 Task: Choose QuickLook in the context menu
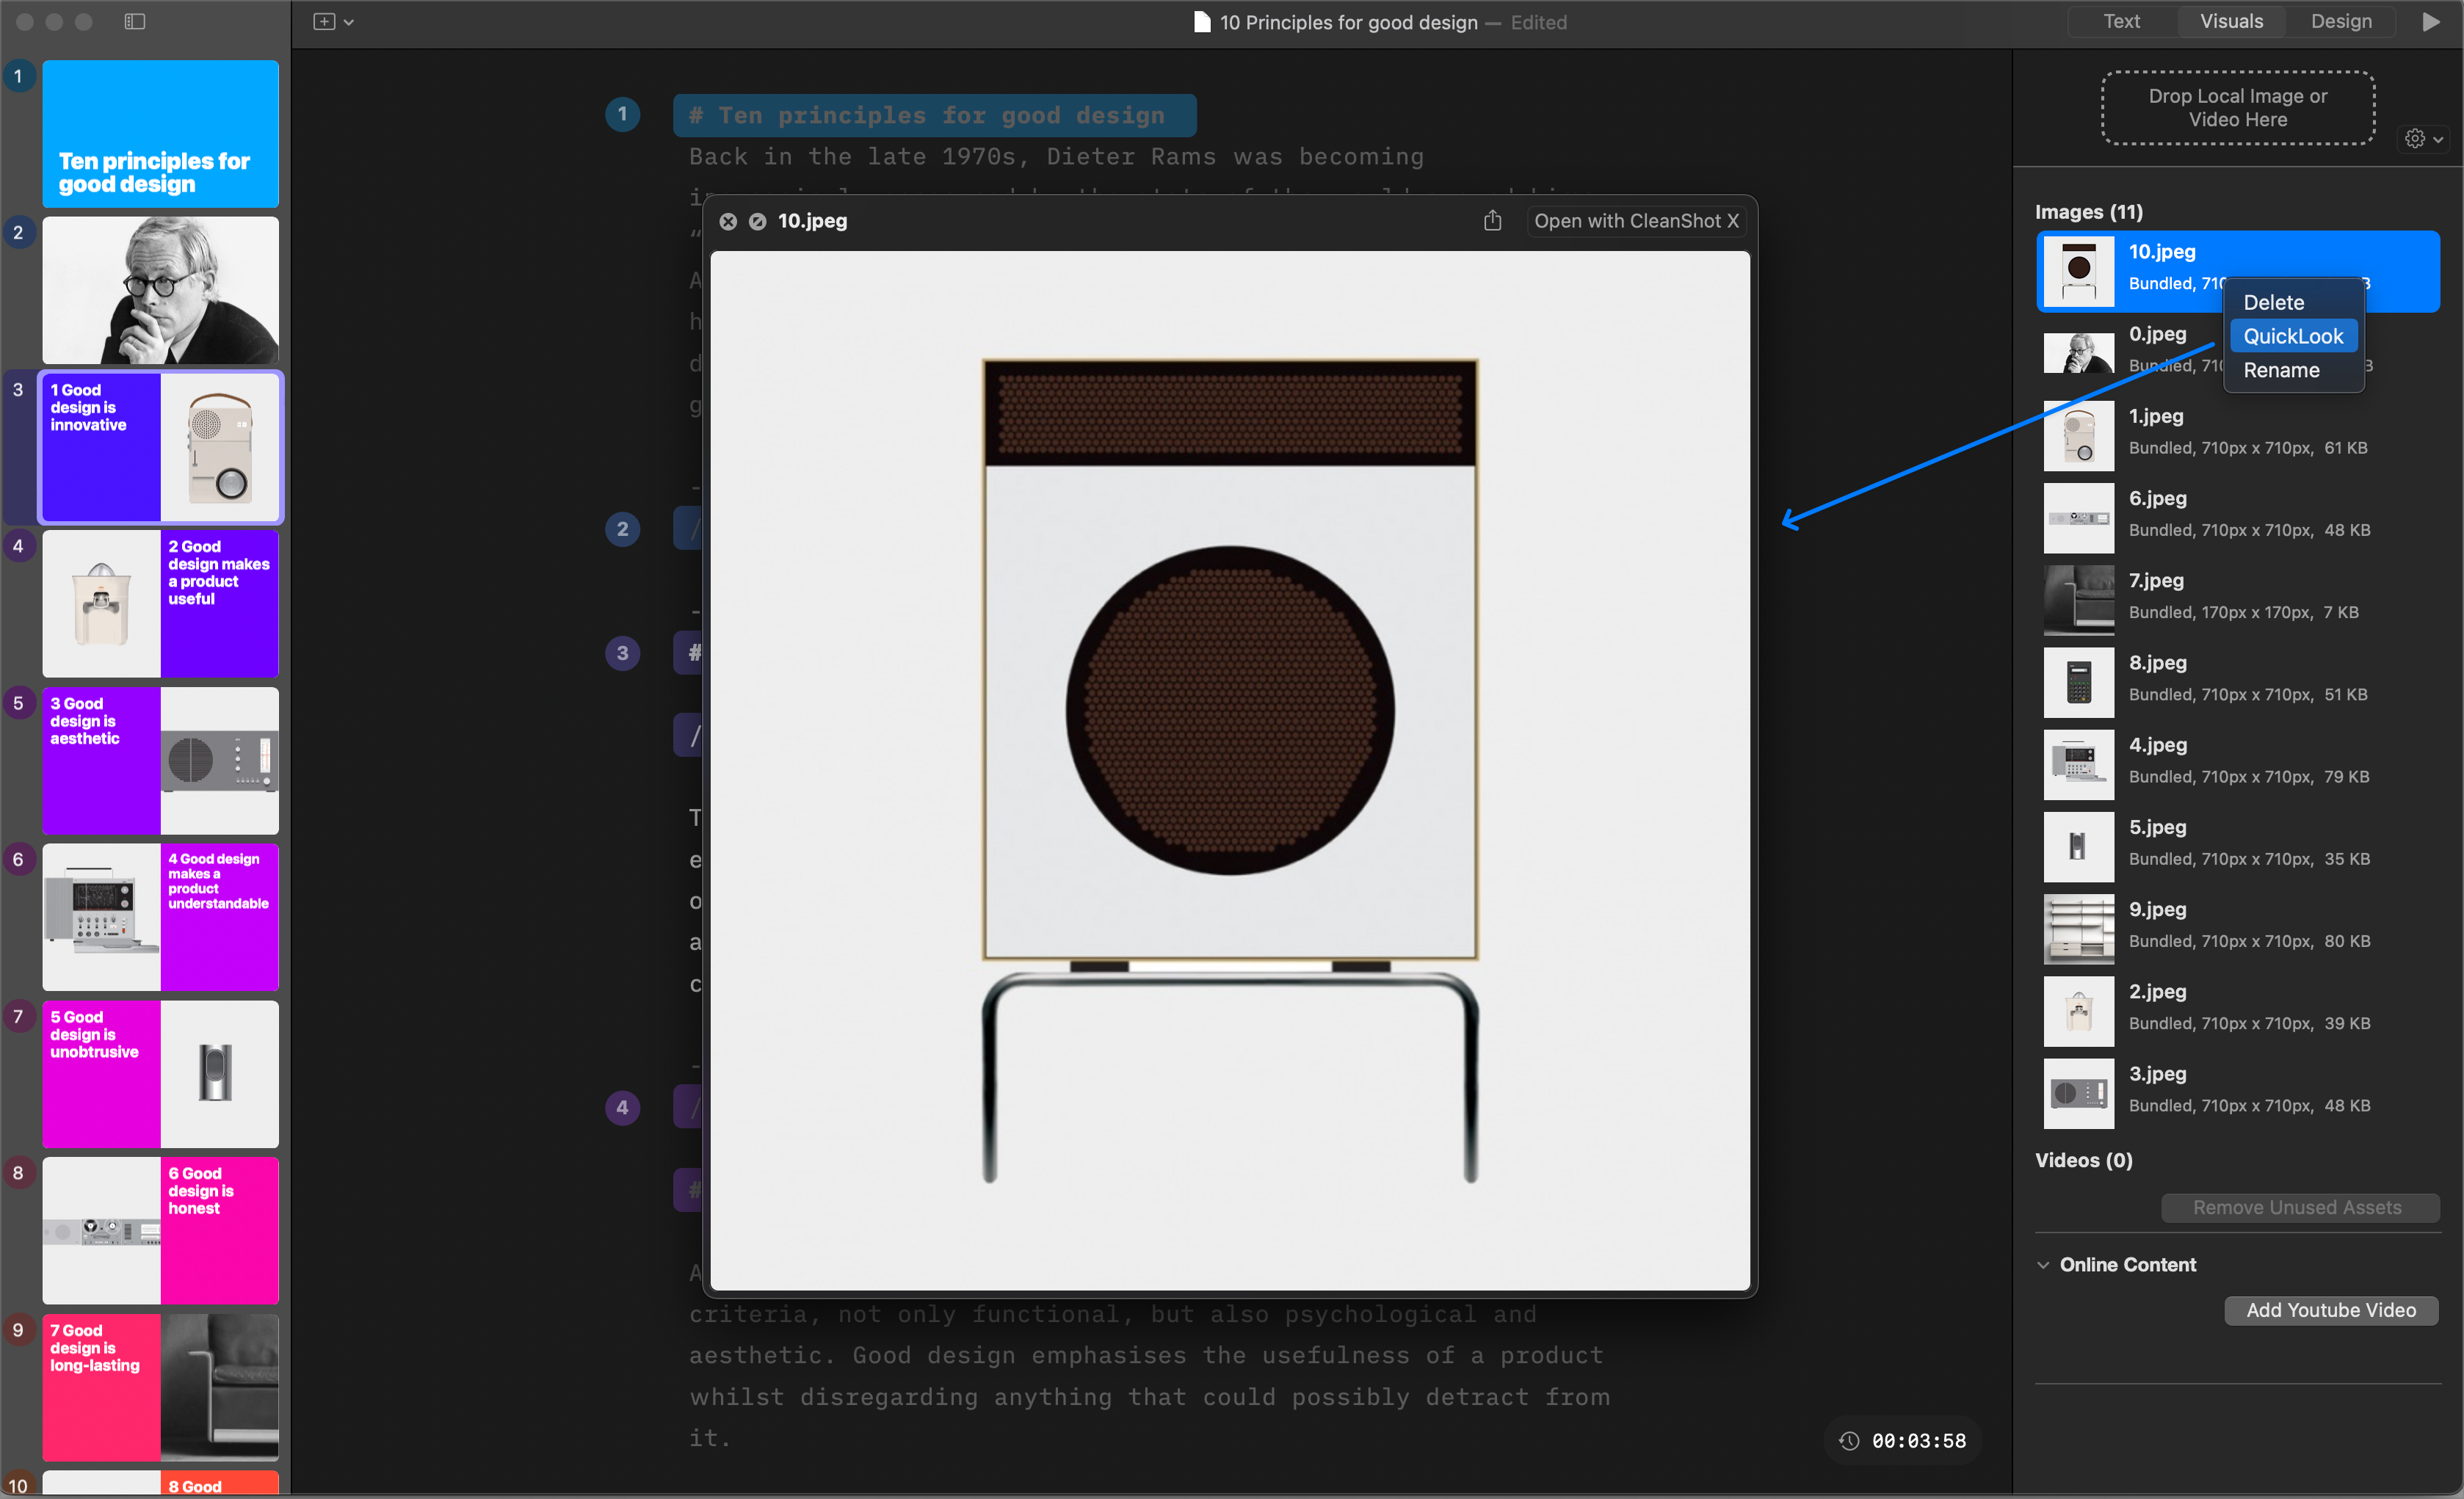coord(2294,336)
